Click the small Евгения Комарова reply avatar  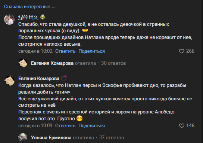point(23,63)
